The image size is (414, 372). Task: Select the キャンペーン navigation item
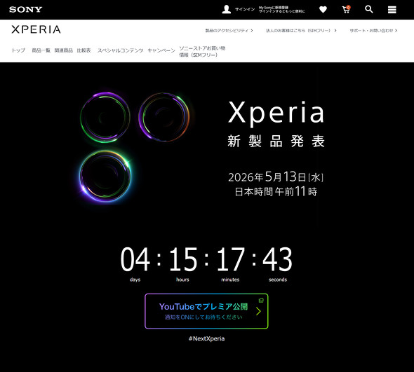click(161, 50)
